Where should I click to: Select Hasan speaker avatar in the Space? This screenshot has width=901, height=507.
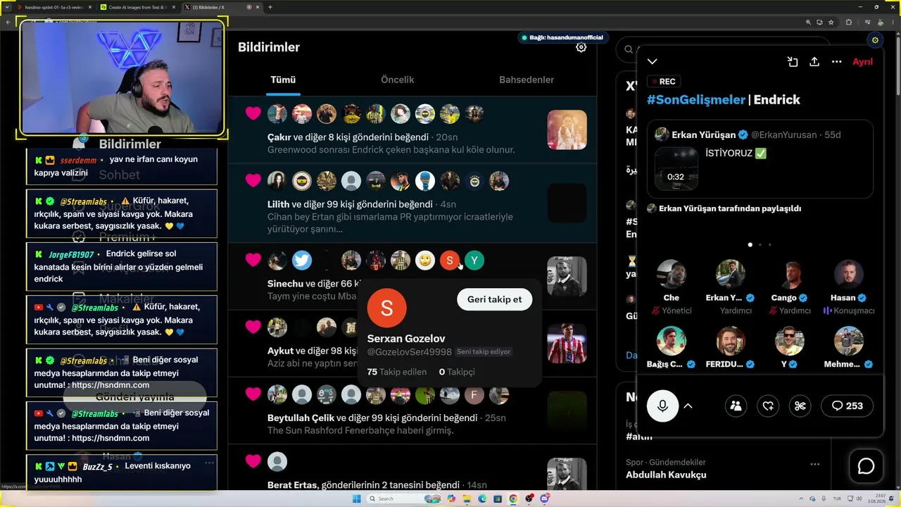(x=848, y=275)
